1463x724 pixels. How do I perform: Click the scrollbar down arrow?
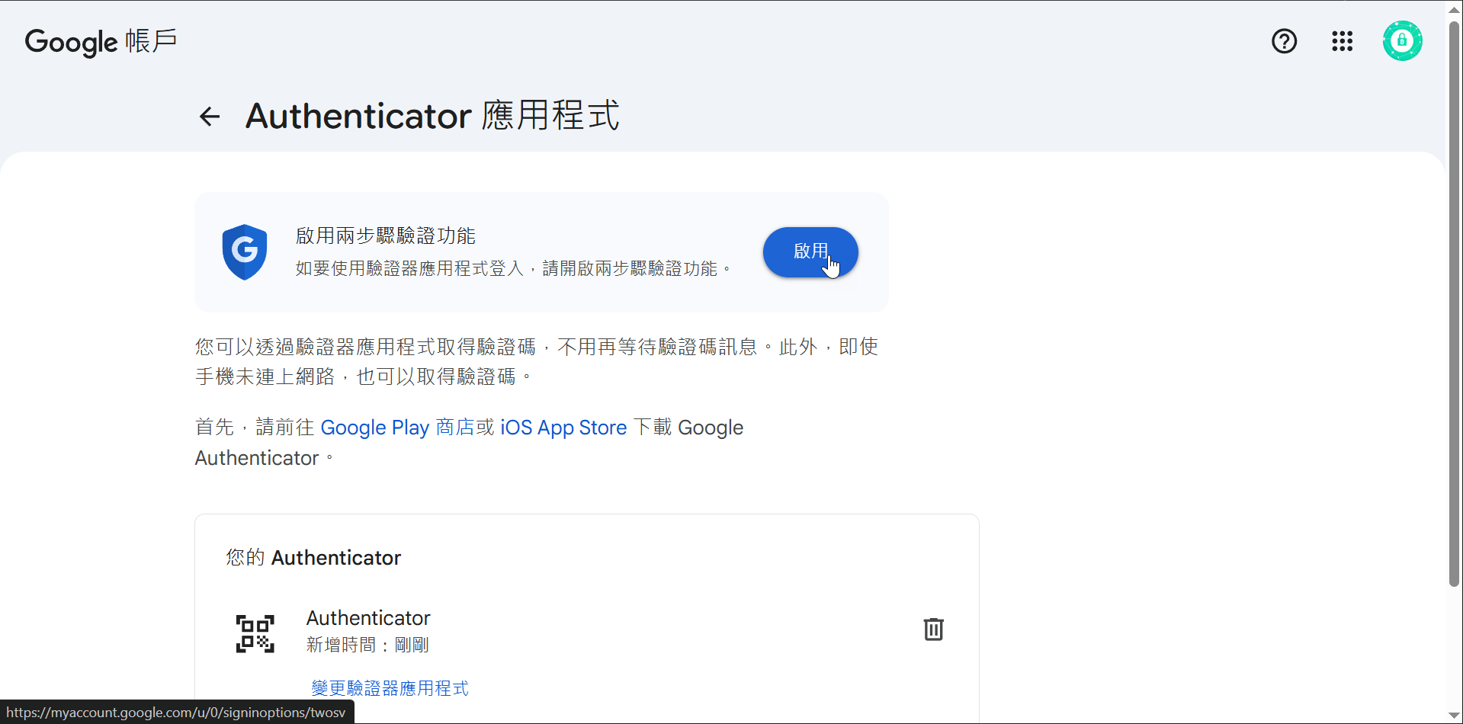coord(1455,715)
